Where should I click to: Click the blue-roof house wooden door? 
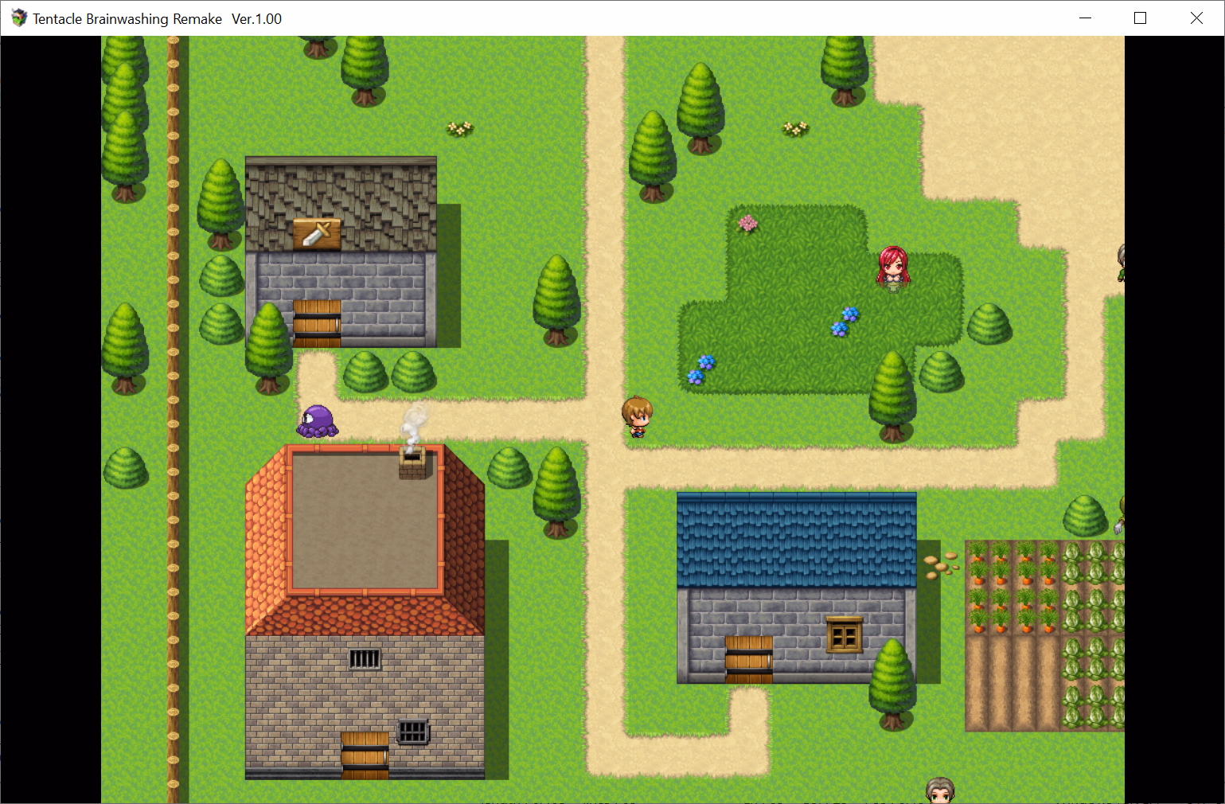click(x=749, y=659)
